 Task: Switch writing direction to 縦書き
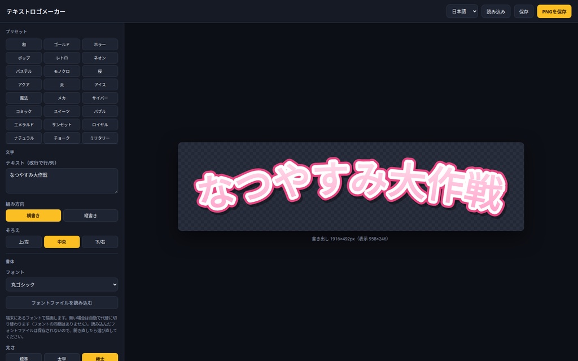coord(91,215)
